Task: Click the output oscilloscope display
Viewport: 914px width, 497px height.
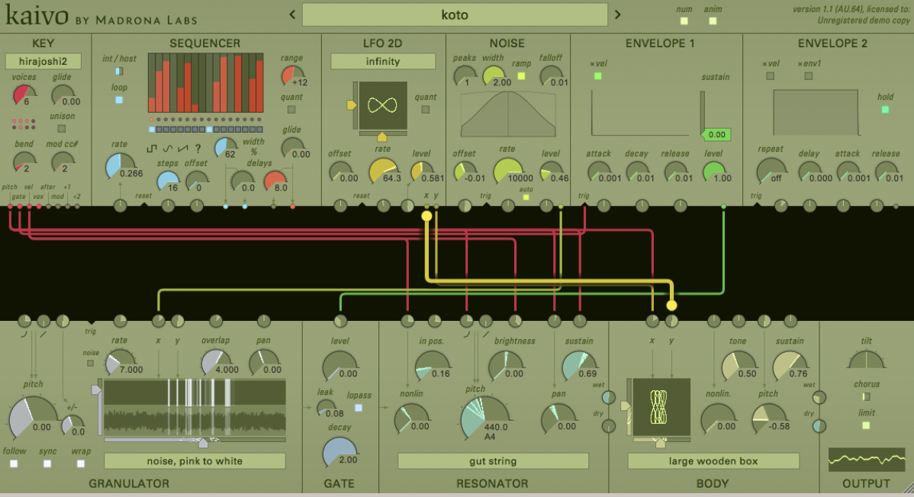Action: click(866, 460)
